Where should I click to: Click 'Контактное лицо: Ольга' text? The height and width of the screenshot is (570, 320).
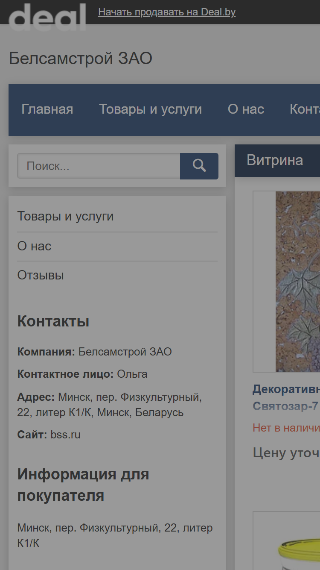click(82, 374)
